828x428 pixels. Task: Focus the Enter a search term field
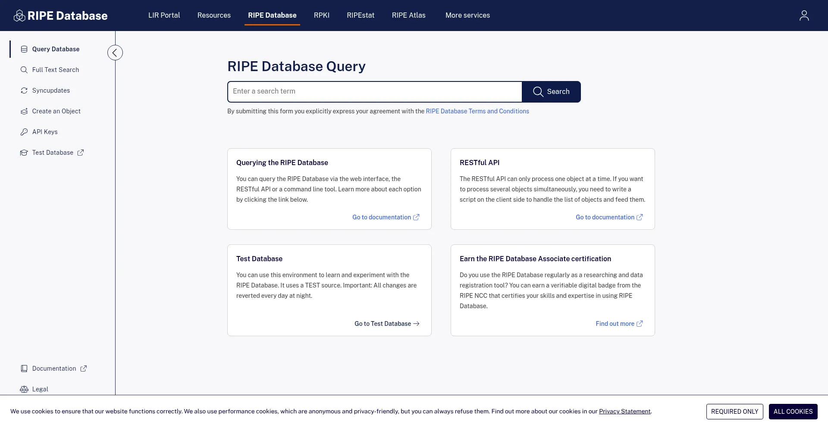pos(375,91)
